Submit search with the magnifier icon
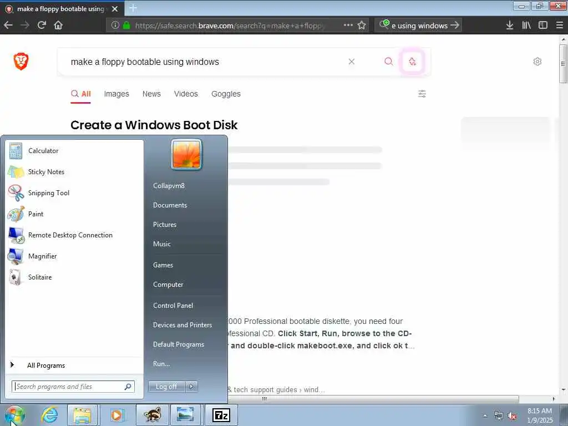This screenshot has height=426, width=568. [388, 61]
